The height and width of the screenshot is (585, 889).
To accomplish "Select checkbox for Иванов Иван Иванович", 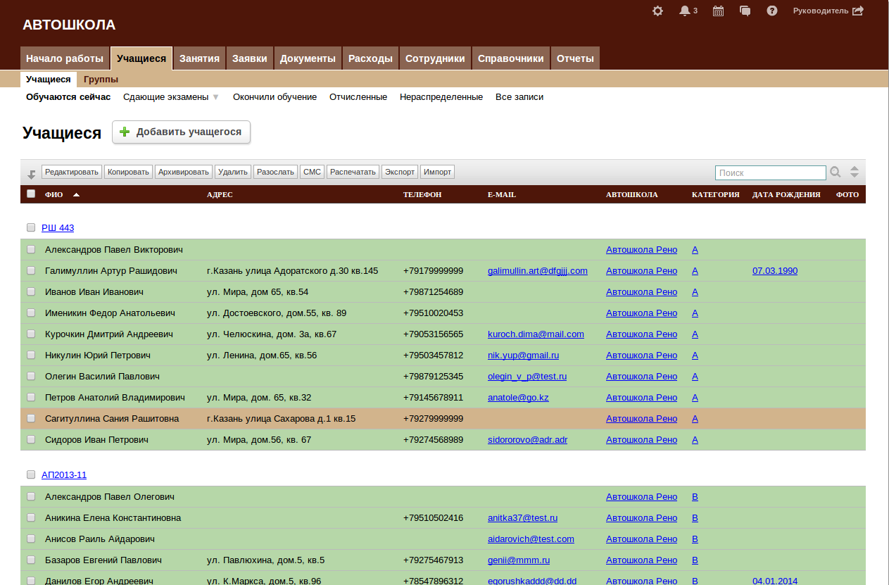I will [x=31, y=291].
